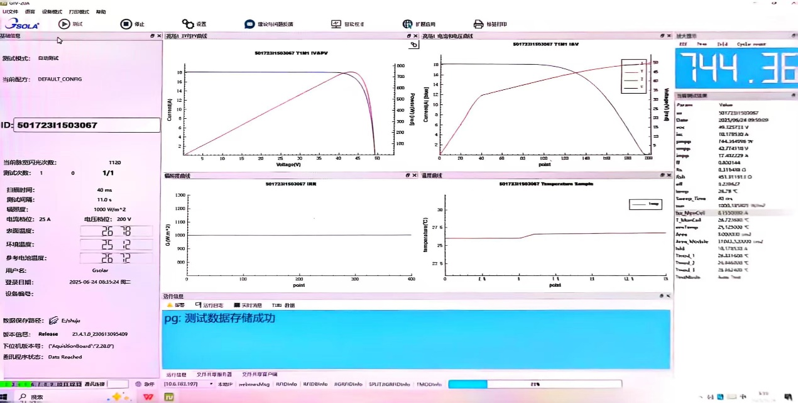798x403 pixels.
Task: Float the basic information panel
Action: coord(151,36)
